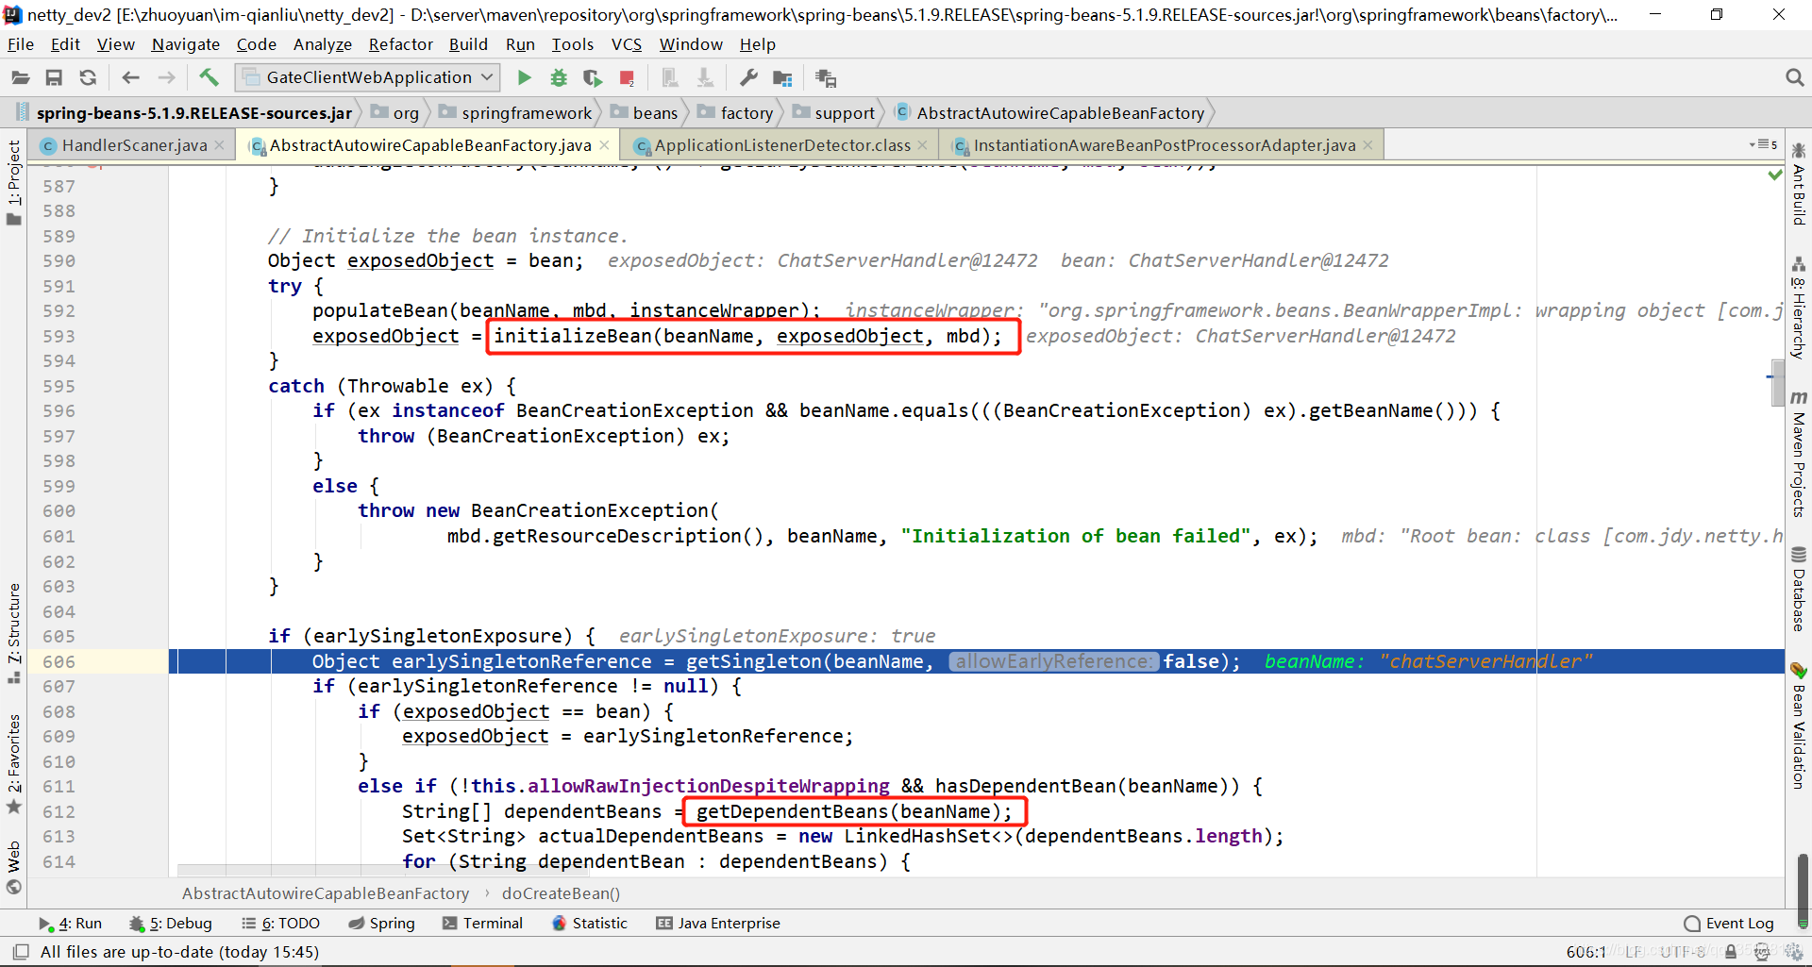Open the VCS menu
The image size is (1812, 967).
point(627,44)
